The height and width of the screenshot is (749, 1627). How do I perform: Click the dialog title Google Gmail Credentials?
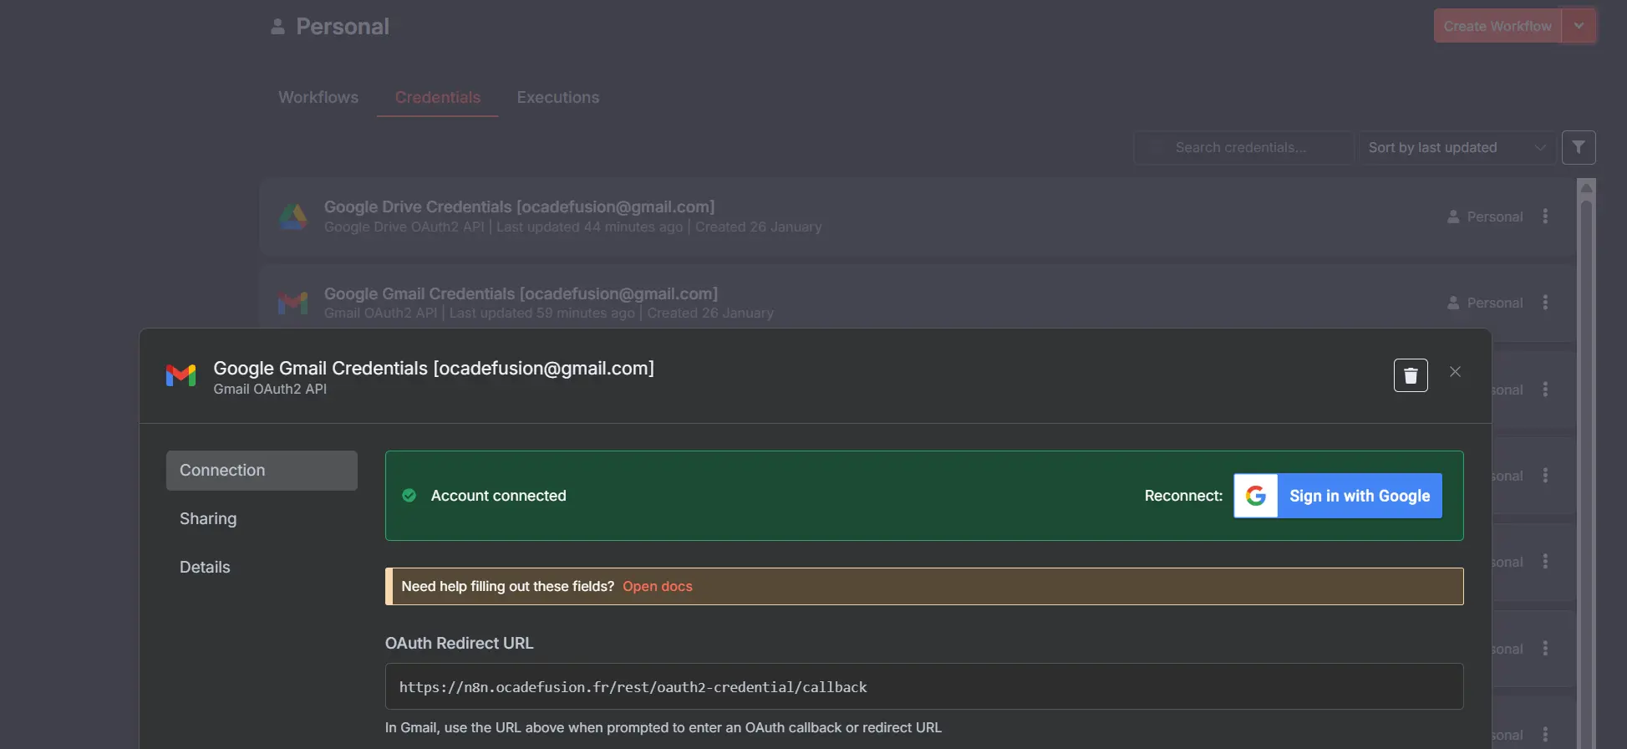click(434, 368)
